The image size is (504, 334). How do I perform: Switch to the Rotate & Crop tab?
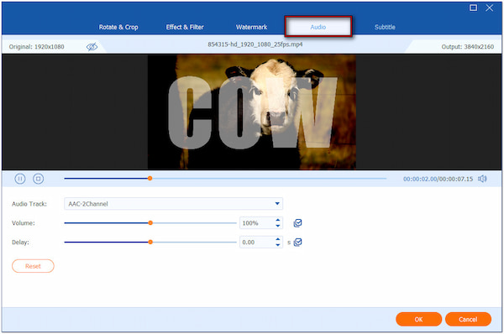pyautogui.click(x=118, y=27)
